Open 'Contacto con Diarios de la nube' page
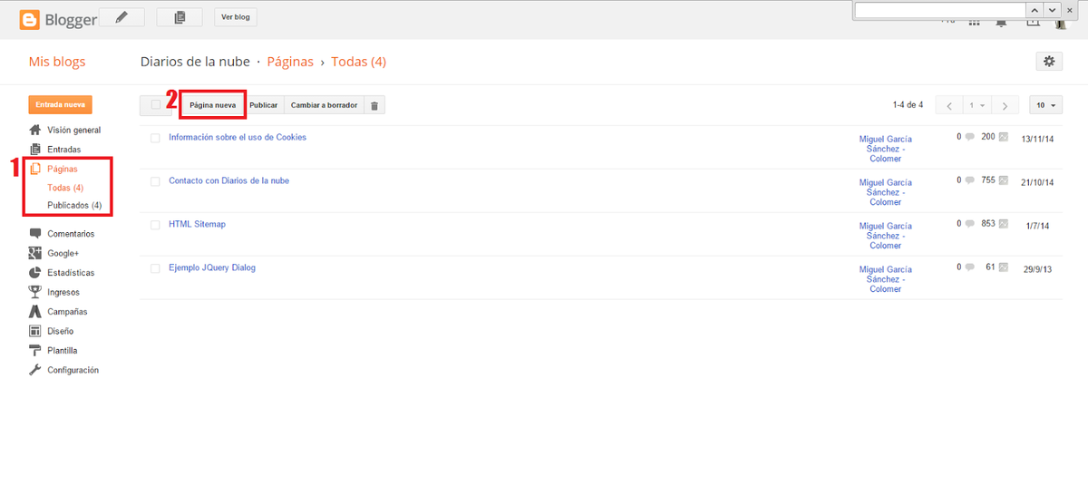 (x=229, y=180)
